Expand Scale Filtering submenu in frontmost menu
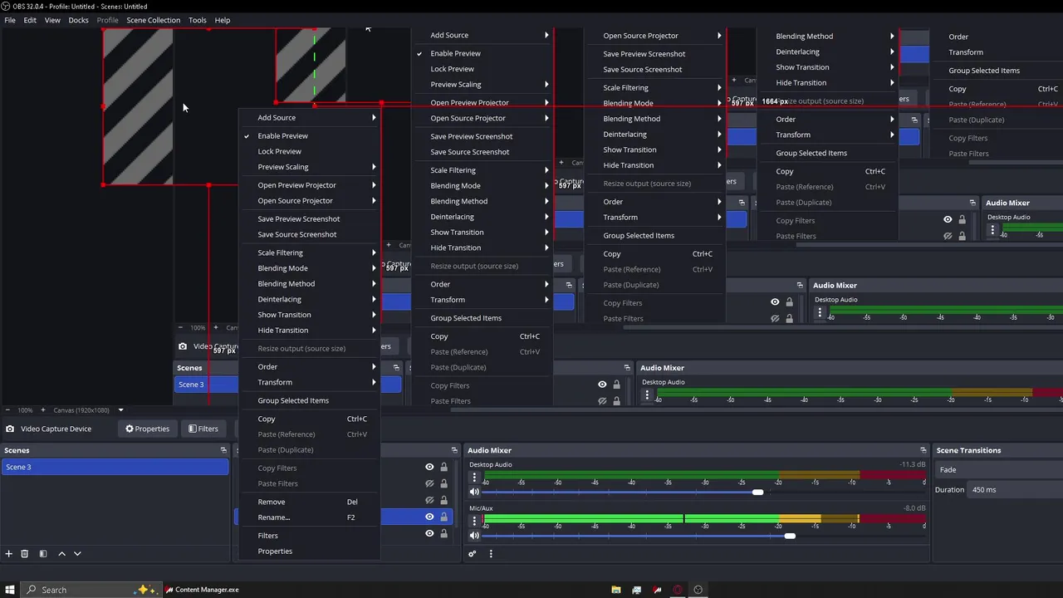This screenshot has height=598, width=1063. click(309, 252)
